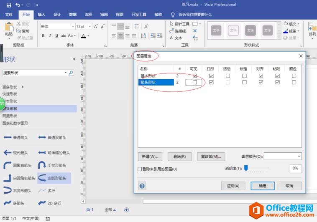The image size is (317, 222).
Task: Click the New layer button
Action: click(150, 156)
